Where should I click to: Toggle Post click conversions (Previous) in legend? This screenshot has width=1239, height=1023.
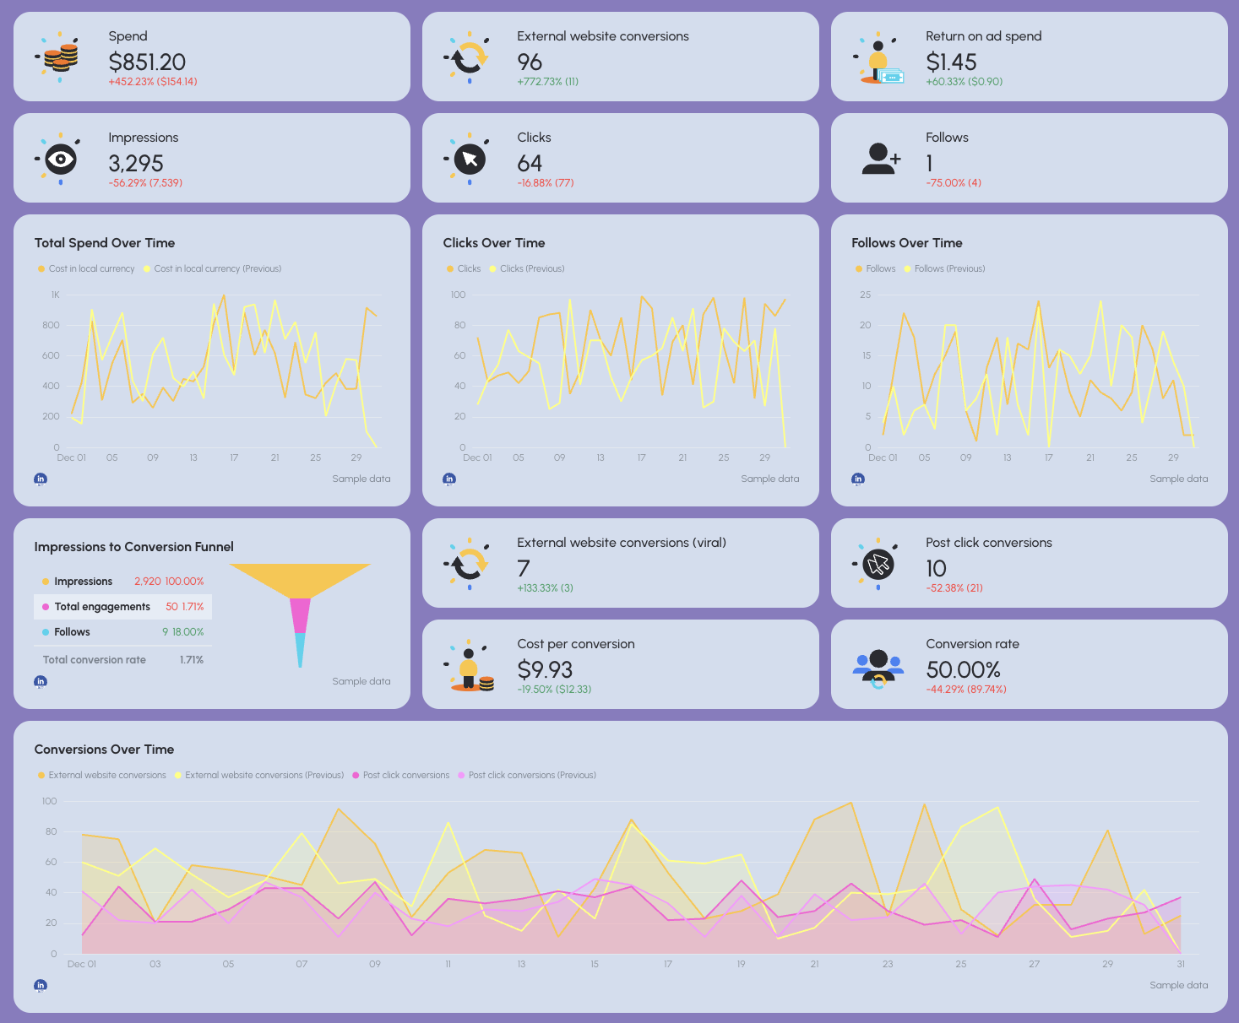(x=531, y=775)
